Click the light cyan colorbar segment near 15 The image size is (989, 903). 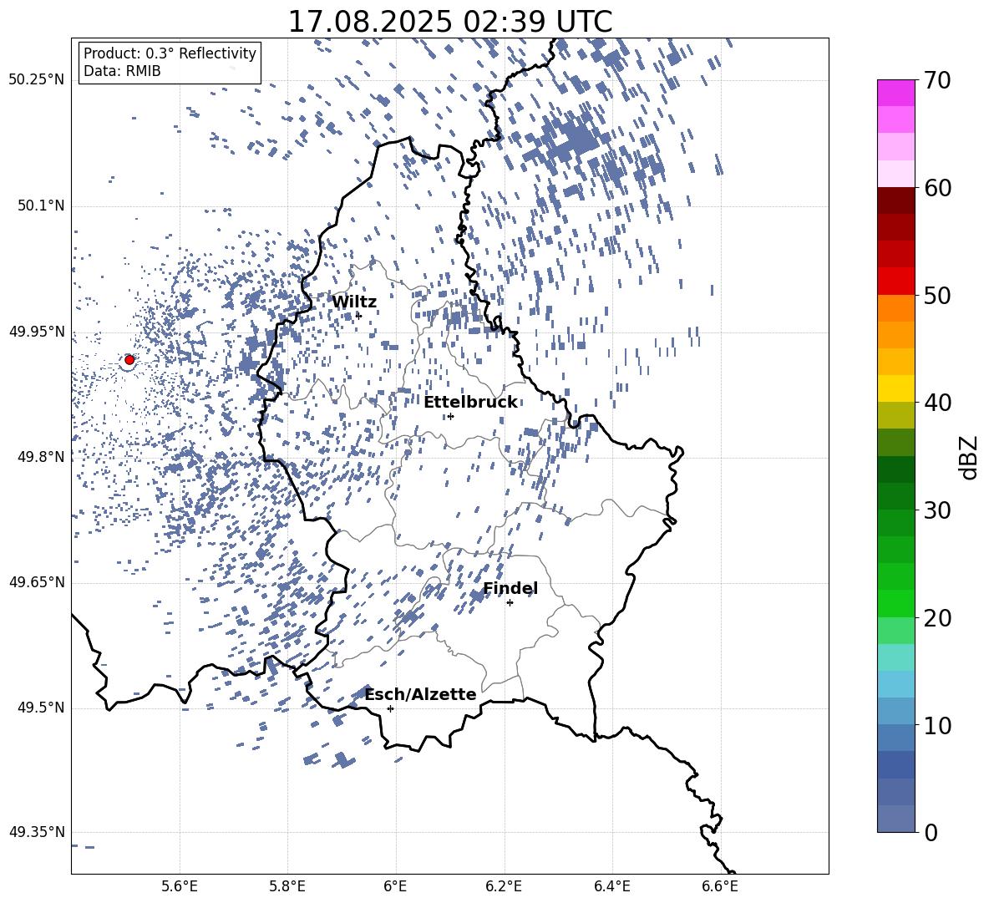[x=895, y=657]
